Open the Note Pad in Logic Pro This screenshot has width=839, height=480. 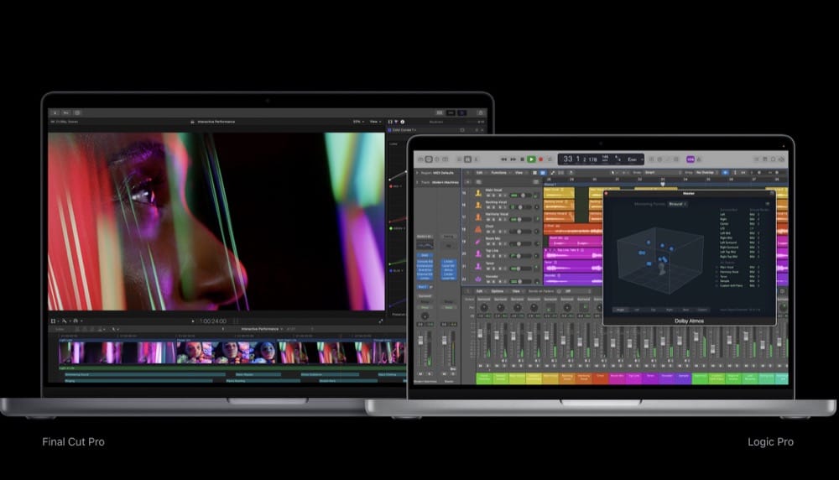[765, 159]
